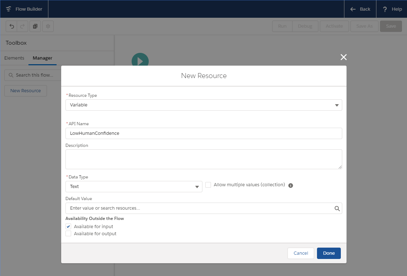
Task: Click the Search this flow field
Action: click(x=33, y=75)
